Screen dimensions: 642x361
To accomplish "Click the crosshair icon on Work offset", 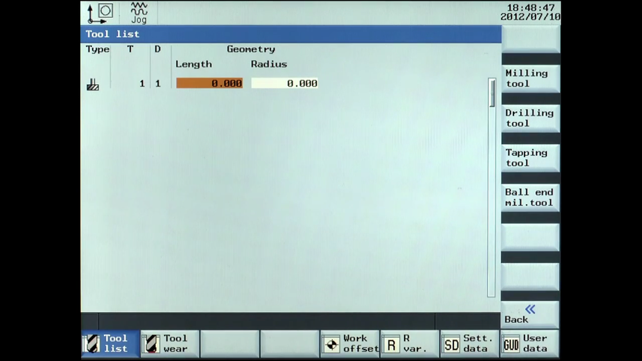I will (331, 344).
